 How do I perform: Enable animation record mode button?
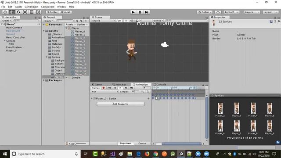pos(104,88)
